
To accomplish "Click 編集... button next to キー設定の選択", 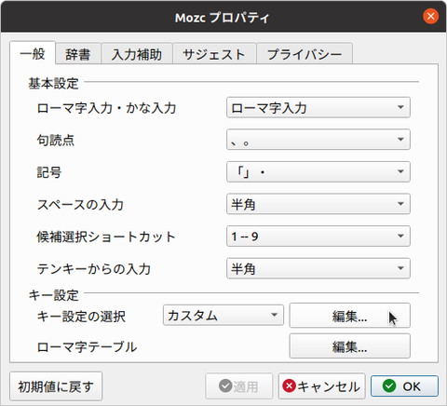I will pyautogui.click(x=349, y=316).
